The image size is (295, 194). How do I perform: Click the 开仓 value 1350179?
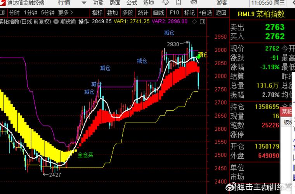[x=267, y=146]
